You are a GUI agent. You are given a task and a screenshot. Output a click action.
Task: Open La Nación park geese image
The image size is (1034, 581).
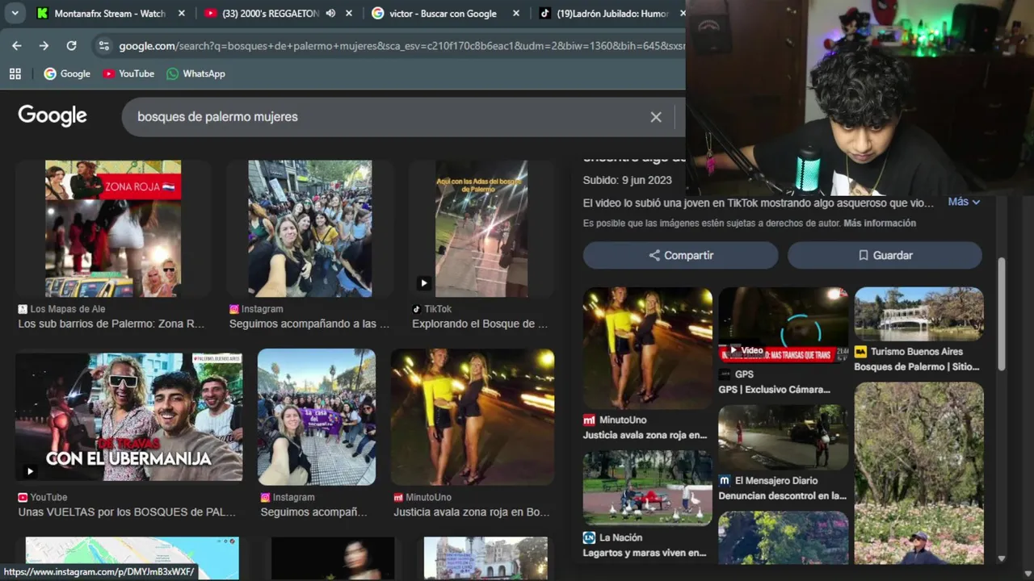click(x=648, y=488)
